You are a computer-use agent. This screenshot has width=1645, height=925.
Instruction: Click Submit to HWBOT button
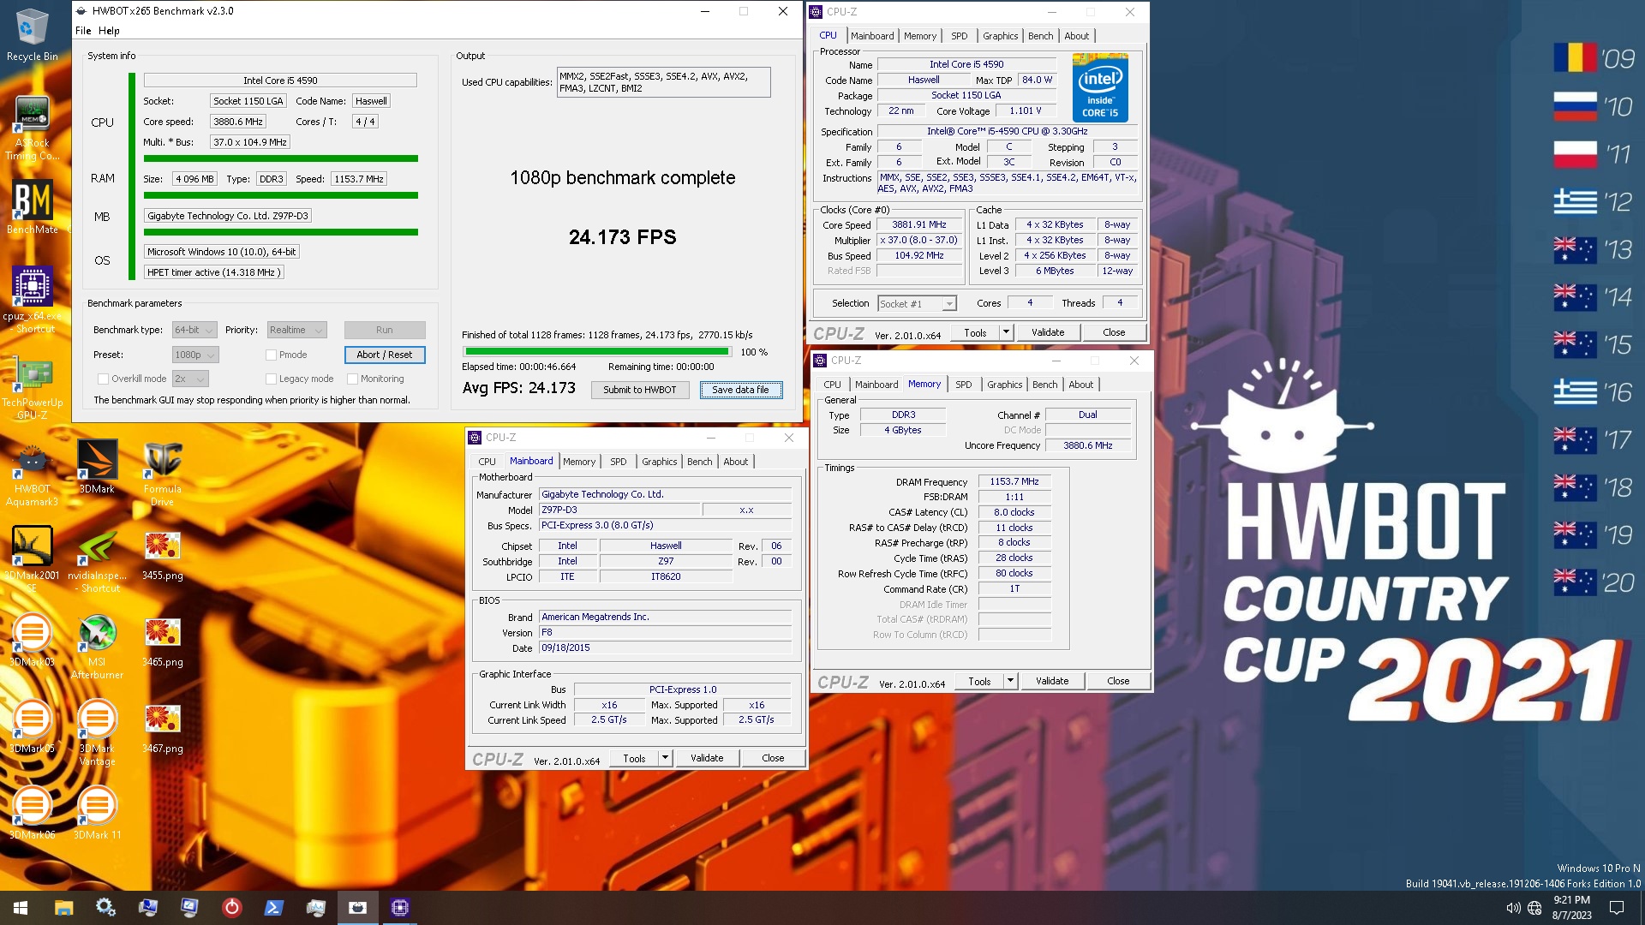tap(639, 390)
